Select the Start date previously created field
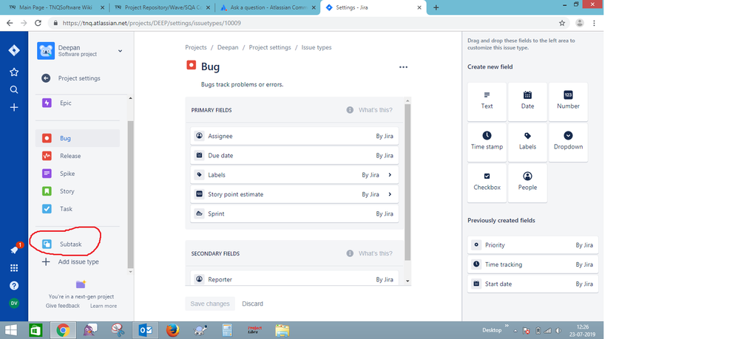 [532, 284]
